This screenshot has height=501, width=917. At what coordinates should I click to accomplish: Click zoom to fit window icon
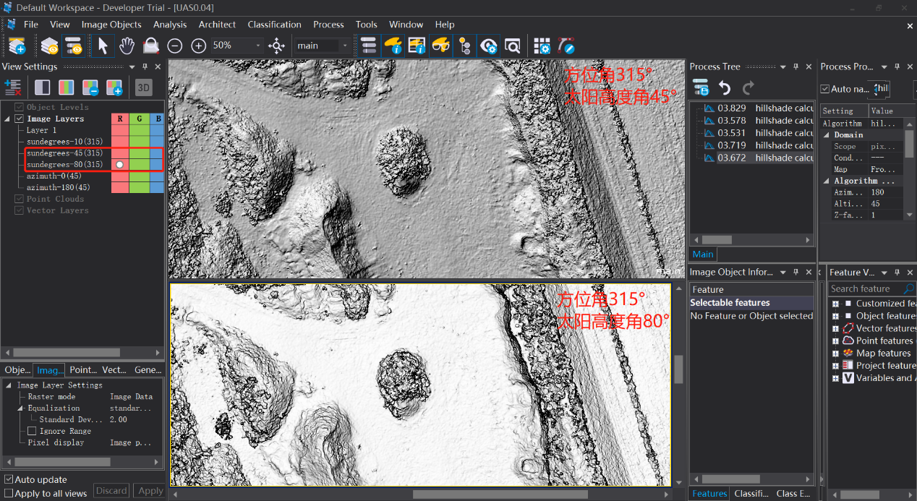(276, 46)
